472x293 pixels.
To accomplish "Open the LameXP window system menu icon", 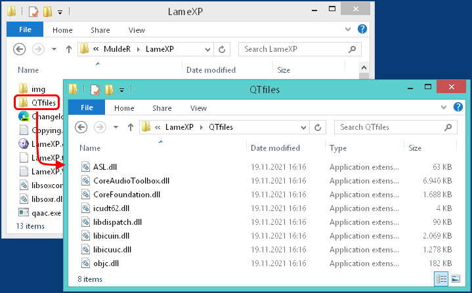I will coord(11,11).
